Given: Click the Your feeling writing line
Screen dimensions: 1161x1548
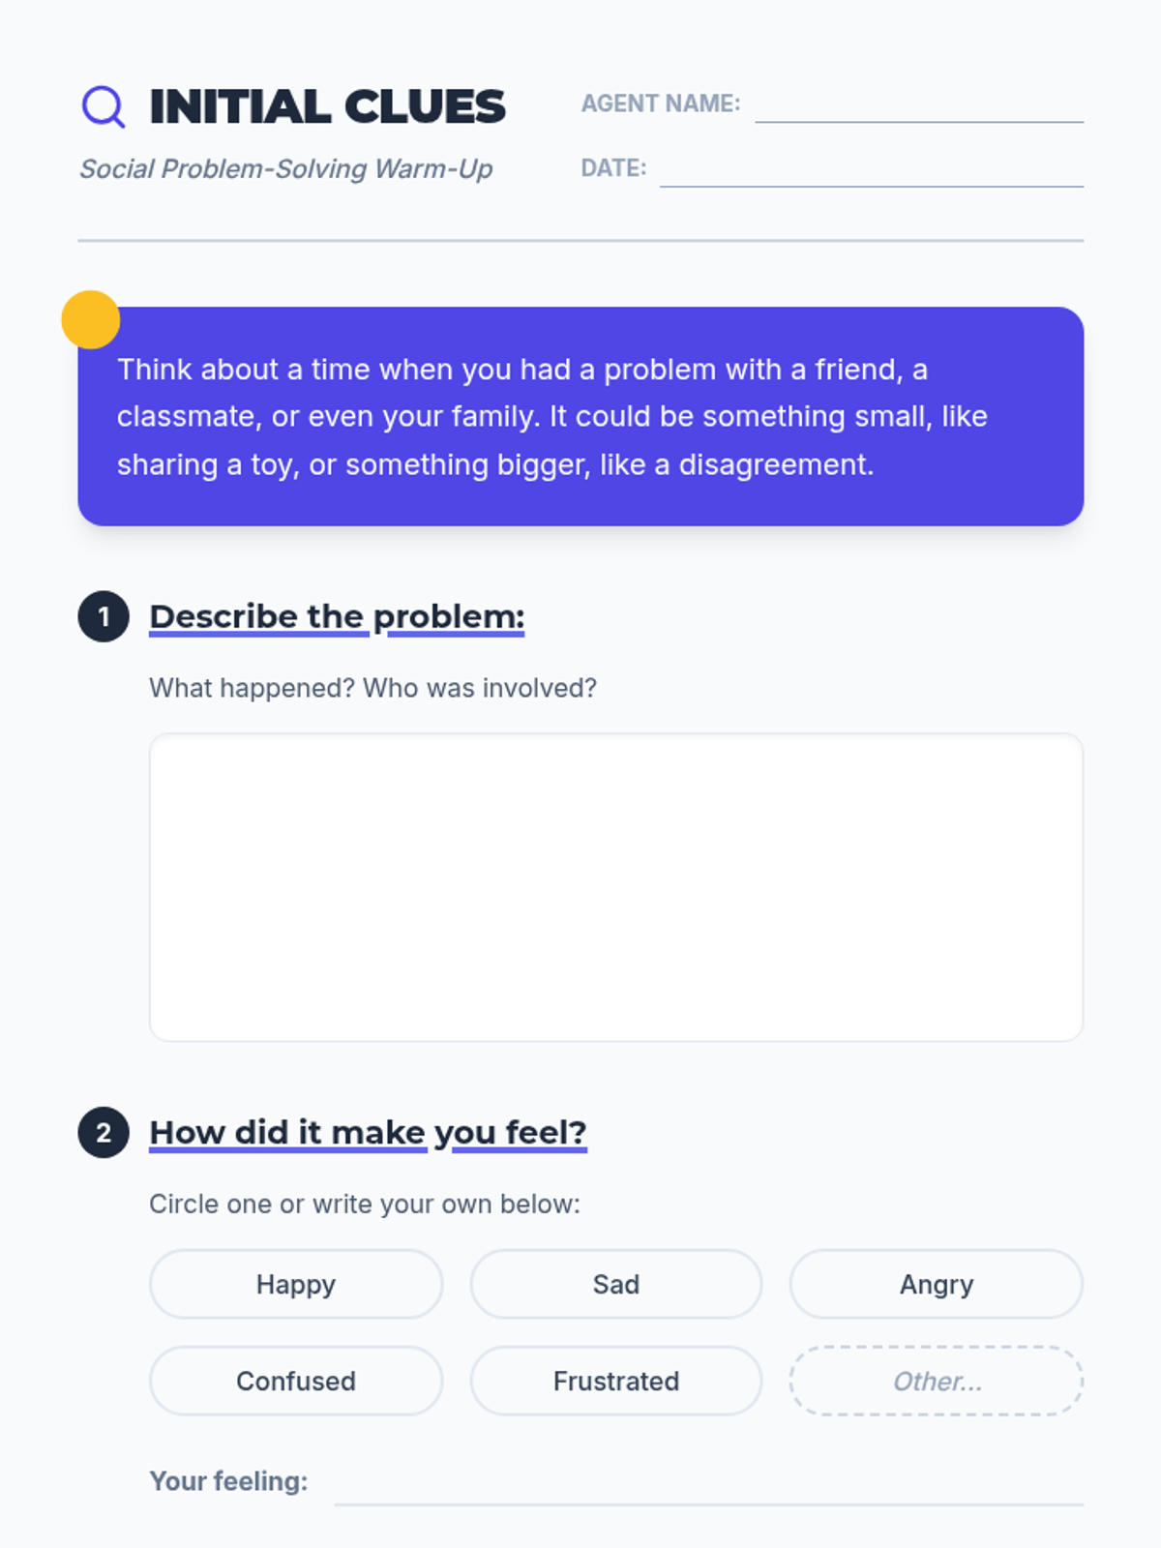Looking at the screenshot, I should [708, 1486].
